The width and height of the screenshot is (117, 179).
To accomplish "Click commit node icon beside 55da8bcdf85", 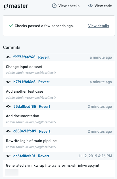I will tap(8, 106).
